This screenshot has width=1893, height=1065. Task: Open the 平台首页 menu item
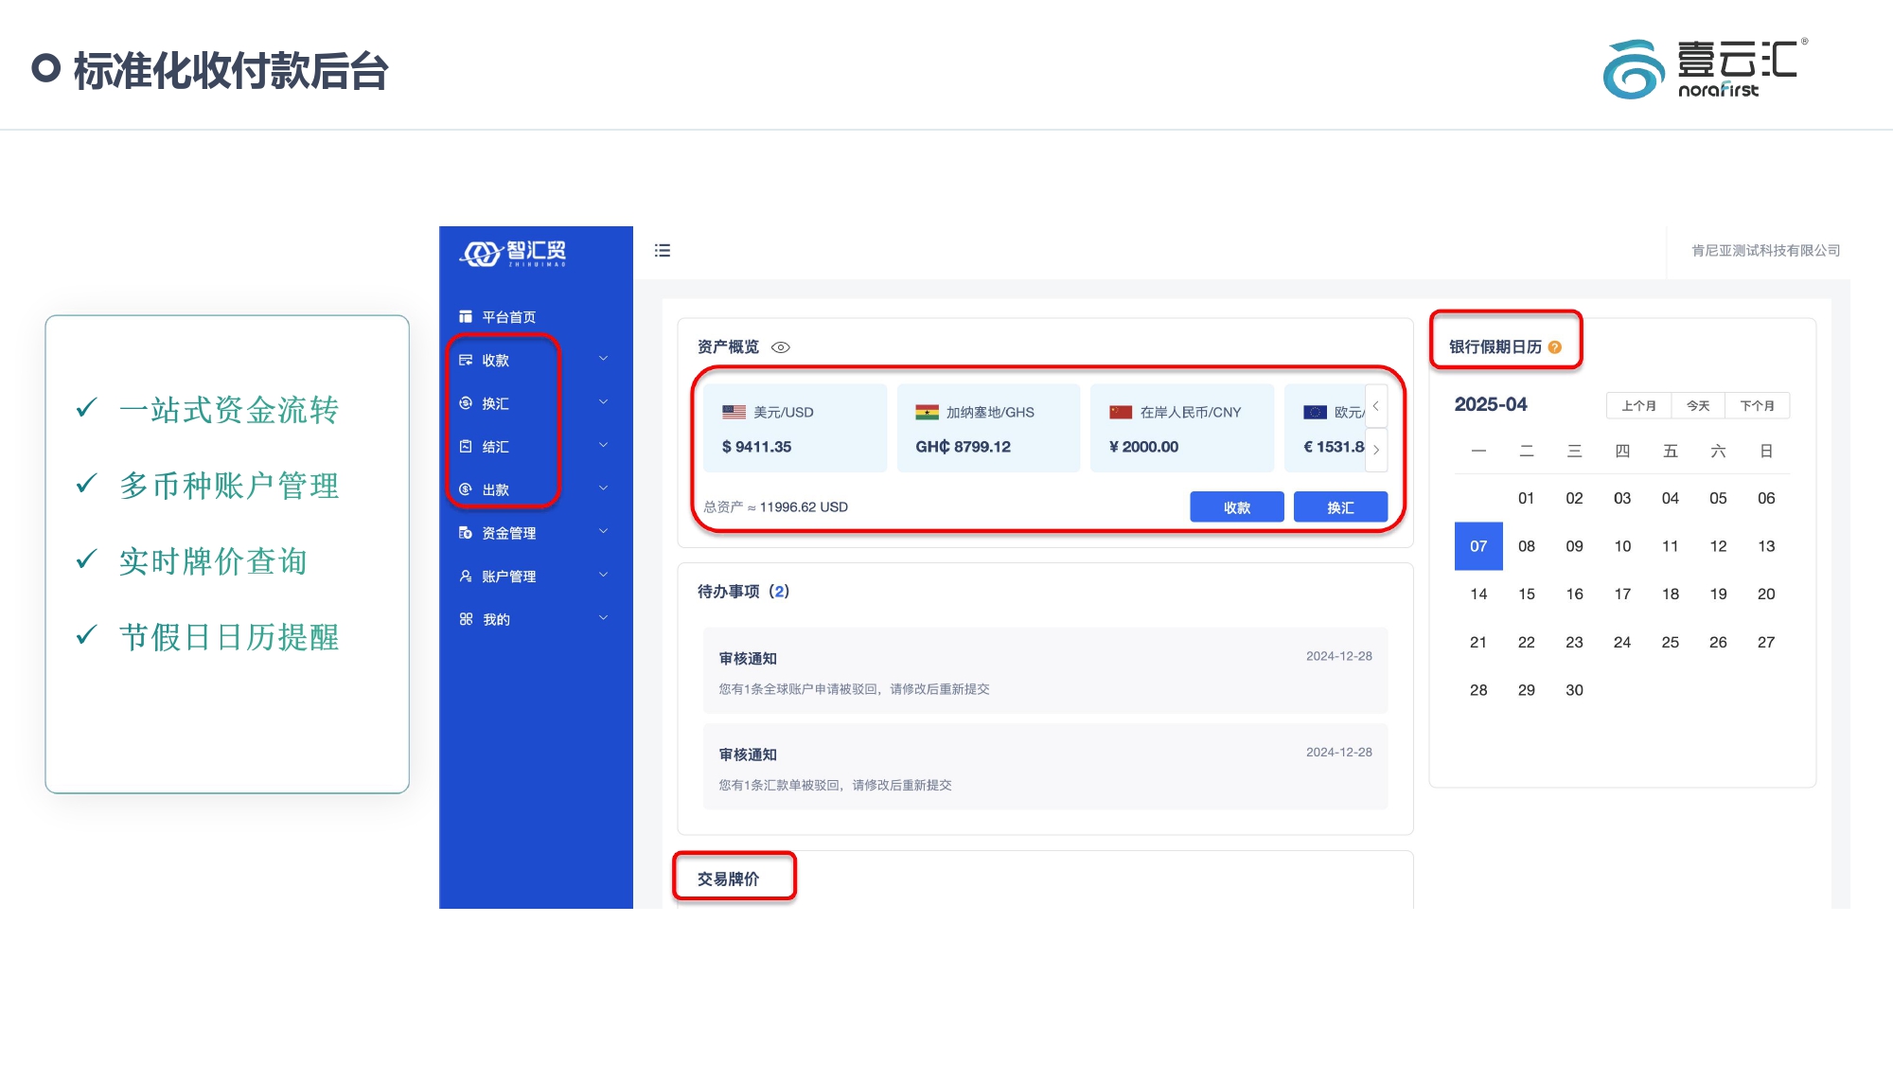tap(509, 316)
